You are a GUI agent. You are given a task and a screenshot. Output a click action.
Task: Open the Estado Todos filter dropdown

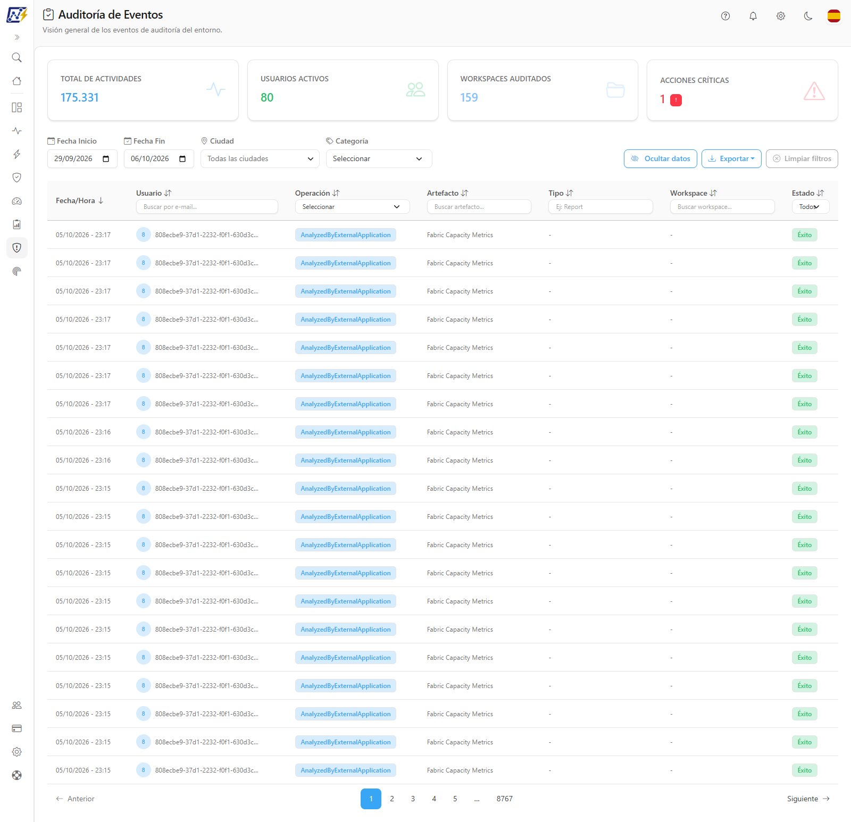pos(811,207)
